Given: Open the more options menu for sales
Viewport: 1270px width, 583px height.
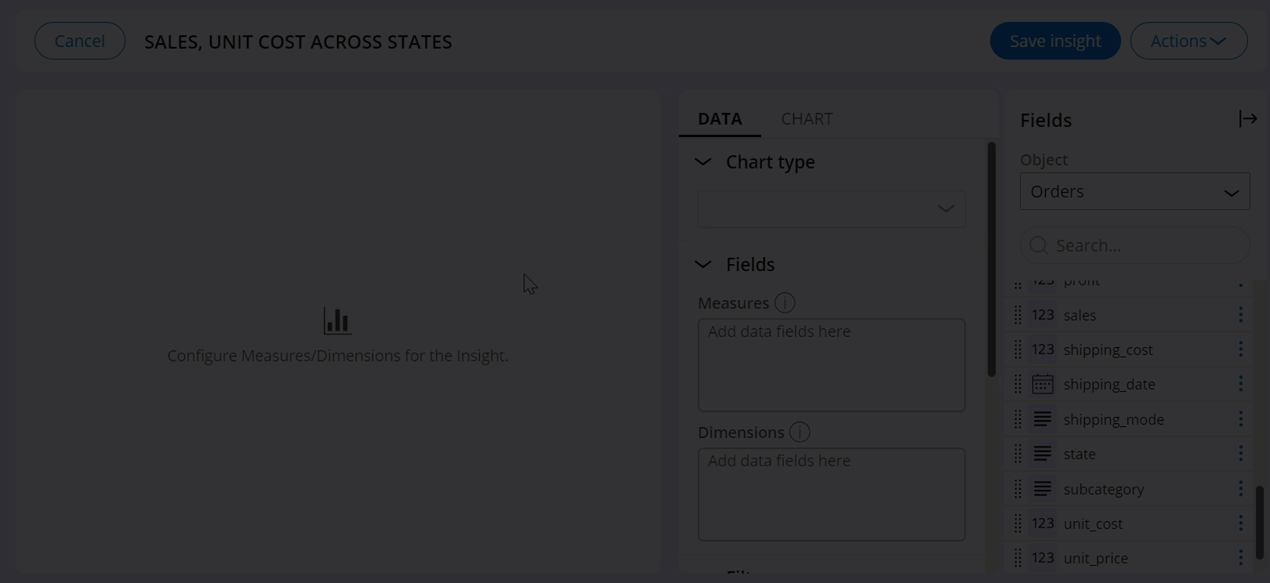Looking at the screenshot, I should (1240, 315).
